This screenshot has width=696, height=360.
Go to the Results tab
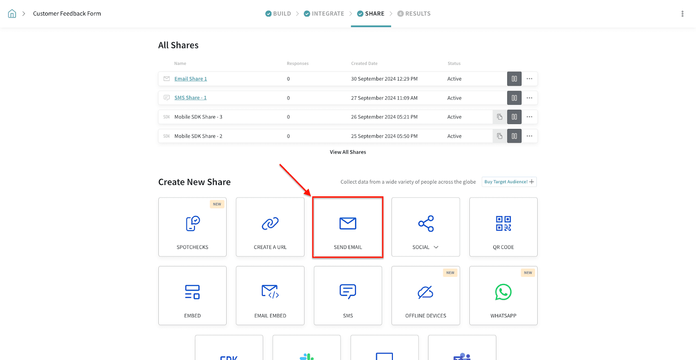[414, 13]
